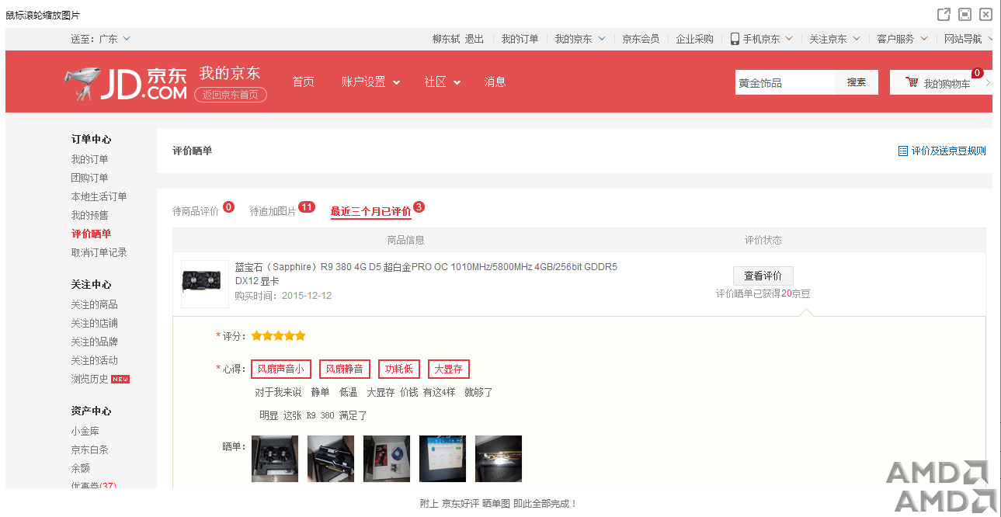Click the 返回京东首页 button
Image resolution: width=1001 pixels, height=517 pixels.
tap(230, 95)
